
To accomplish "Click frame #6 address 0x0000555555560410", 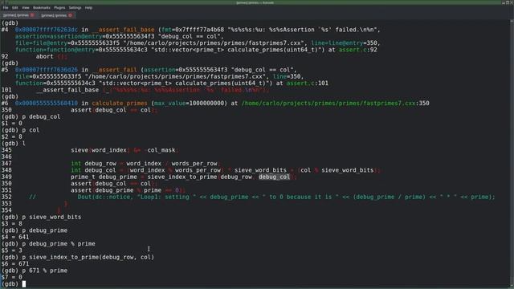I will (x=47, y=104).
